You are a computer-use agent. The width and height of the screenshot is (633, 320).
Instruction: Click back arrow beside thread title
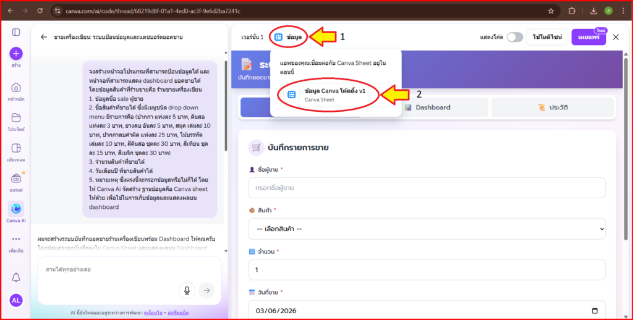[44, 37]
